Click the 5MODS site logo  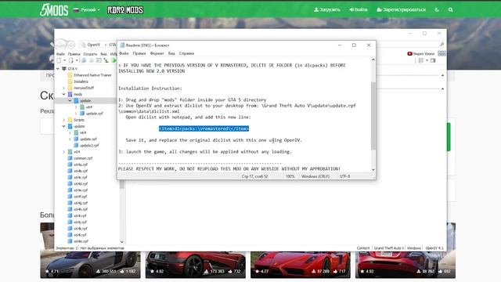[x=54, y=10]
